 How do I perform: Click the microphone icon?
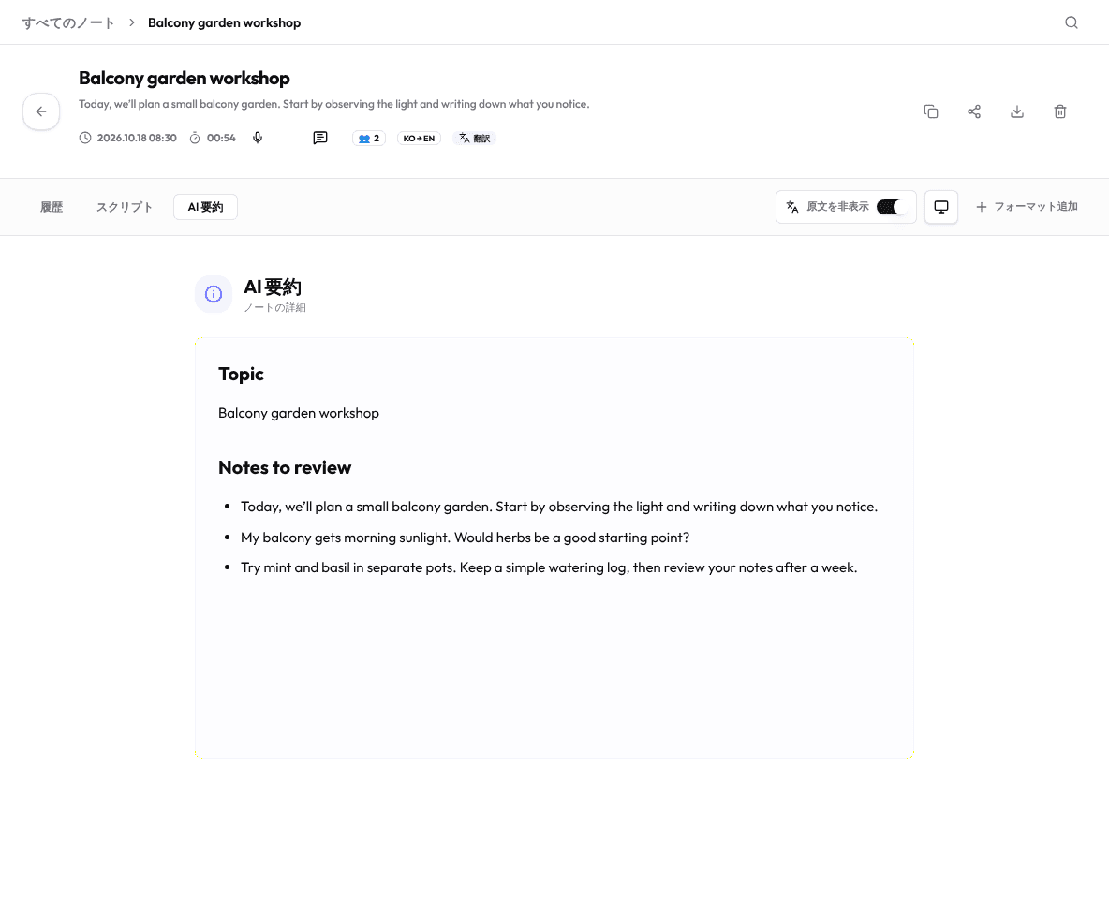tap(258, 138)
